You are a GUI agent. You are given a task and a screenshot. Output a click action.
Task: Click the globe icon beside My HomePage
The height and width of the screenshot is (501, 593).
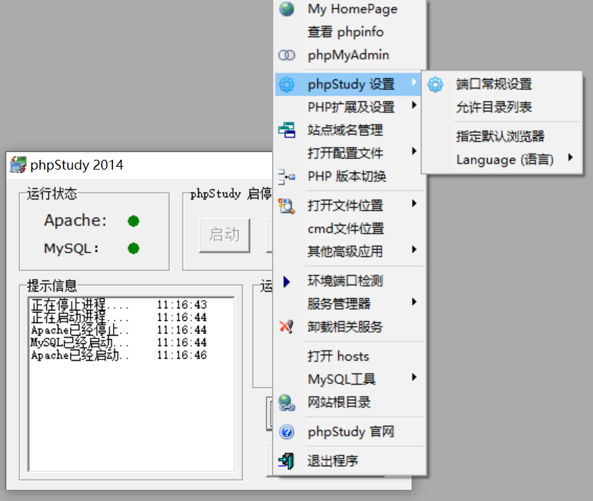(287, 9)
